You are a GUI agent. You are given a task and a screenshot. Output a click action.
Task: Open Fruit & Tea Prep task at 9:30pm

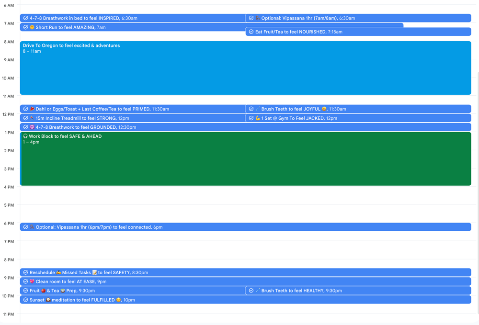click(133, 291)
